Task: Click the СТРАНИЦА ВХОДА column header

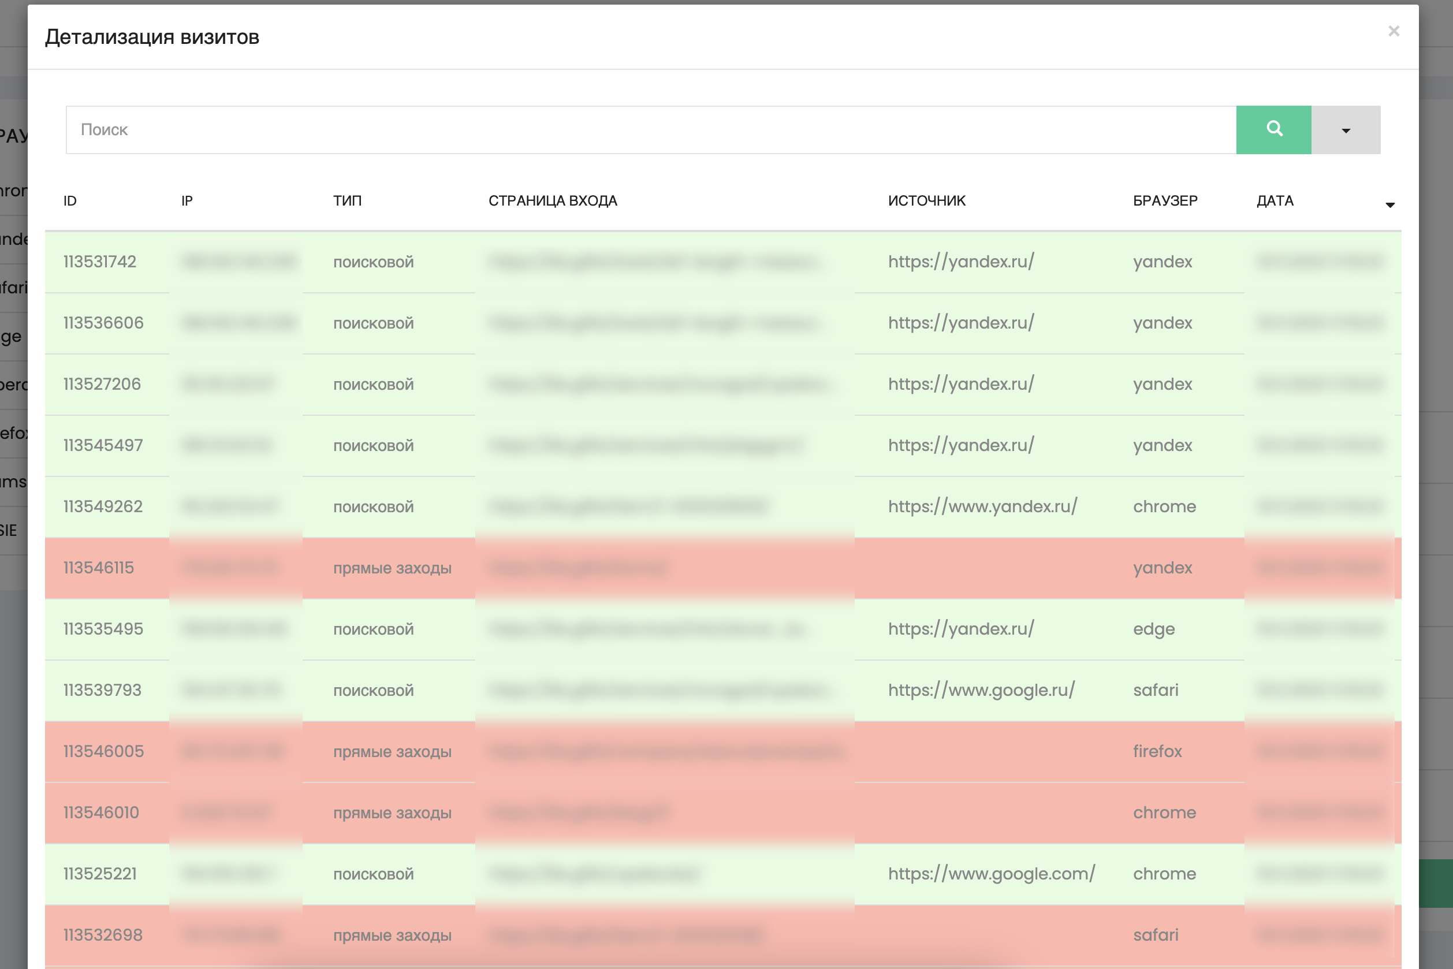Action: (553, 201)
